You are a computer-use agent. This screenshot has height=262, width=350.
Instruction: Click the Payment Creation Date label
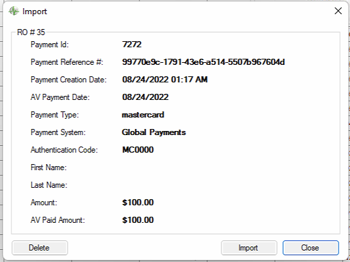(x=68, y=80)
